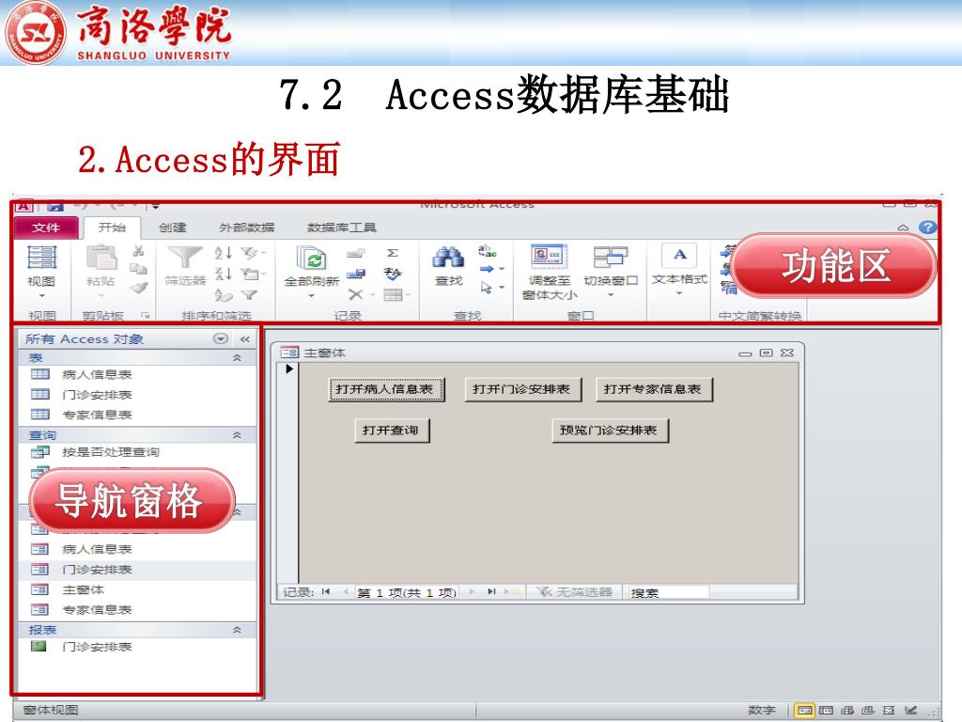Open the Select cursor dropdown in 查找 group

coord(502,288)
